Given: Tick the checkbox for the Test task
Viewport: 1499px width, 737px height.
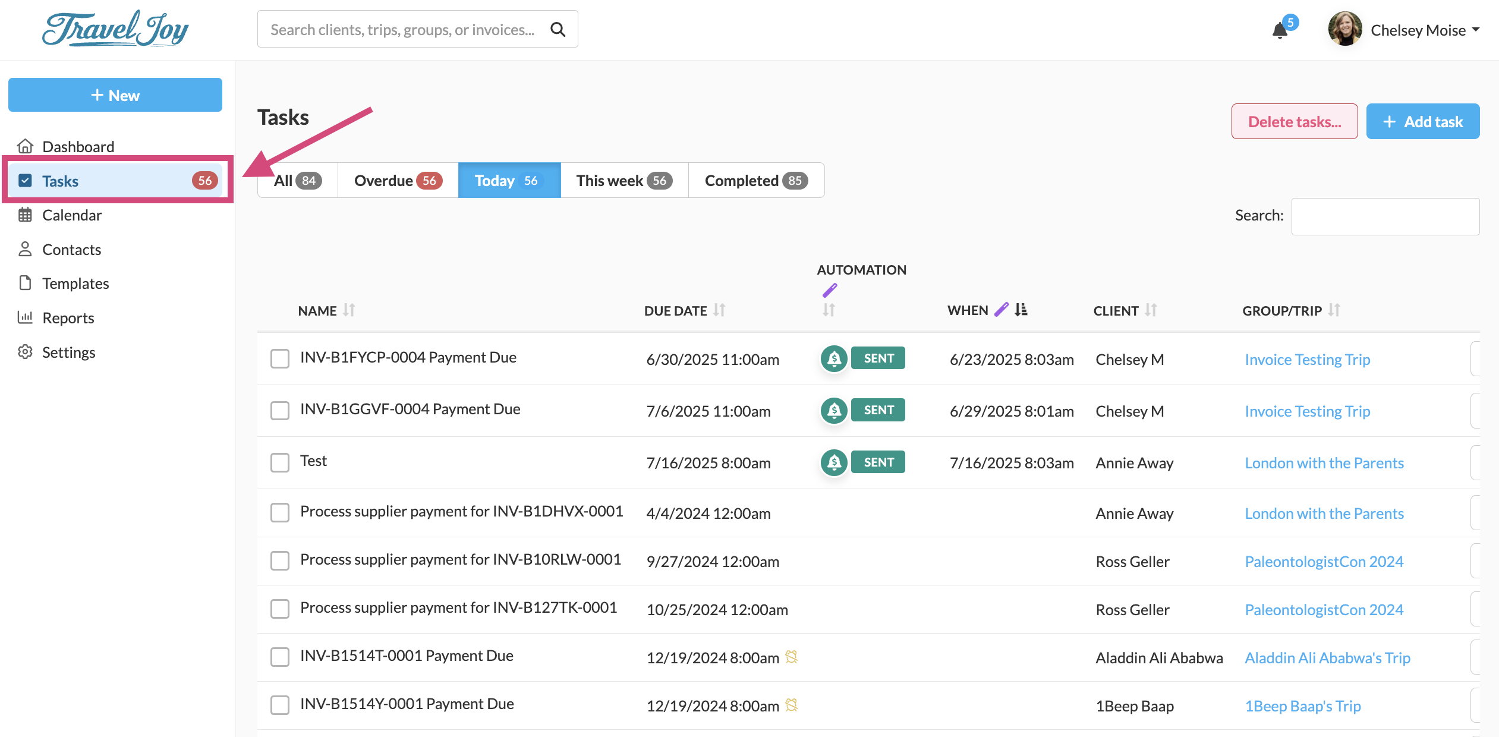Looking at the screenshot, I should (280, 462).
